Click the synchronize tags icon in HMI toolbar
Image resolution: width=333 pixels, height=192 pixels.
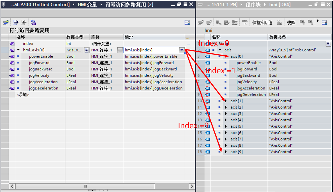click(x=33, y=23)
